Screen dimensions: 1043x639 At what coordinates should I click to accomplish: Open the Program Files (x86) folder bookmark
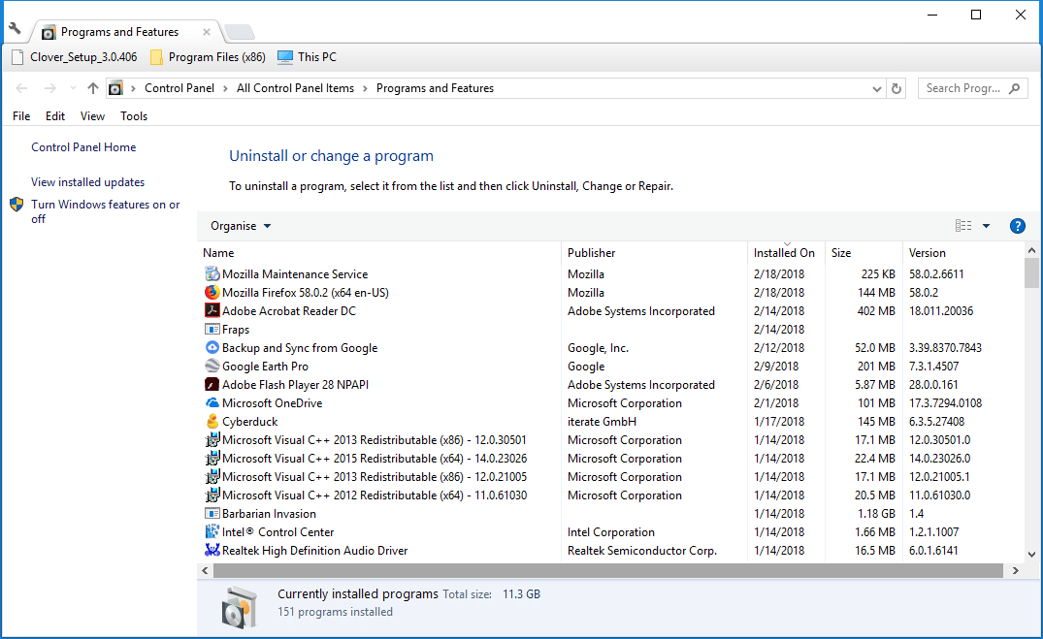209,57
